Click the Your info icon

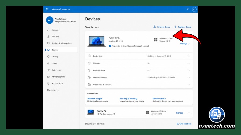pyautogui.click(x=48, y=37)
